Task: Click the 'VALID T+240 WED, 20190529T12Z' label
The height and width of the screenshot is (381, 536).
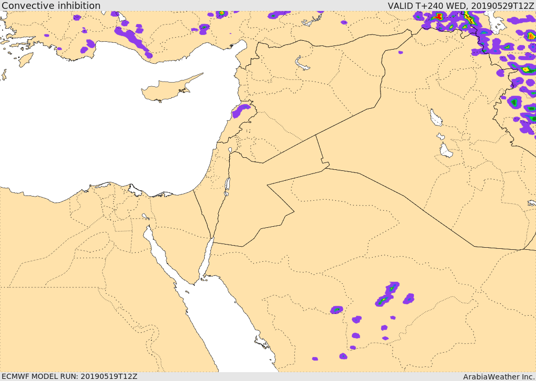Action: point(461,5)
